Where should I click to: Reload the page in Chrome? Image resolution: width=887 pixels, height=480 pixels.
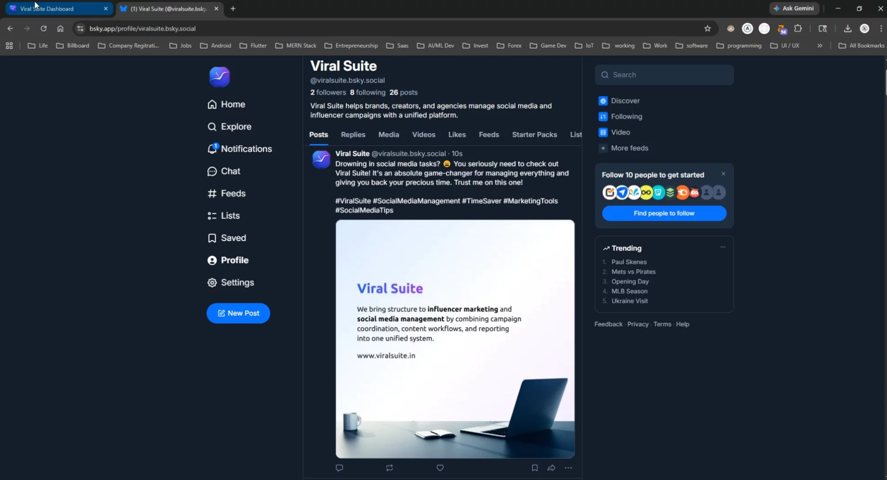pos(43,28)
